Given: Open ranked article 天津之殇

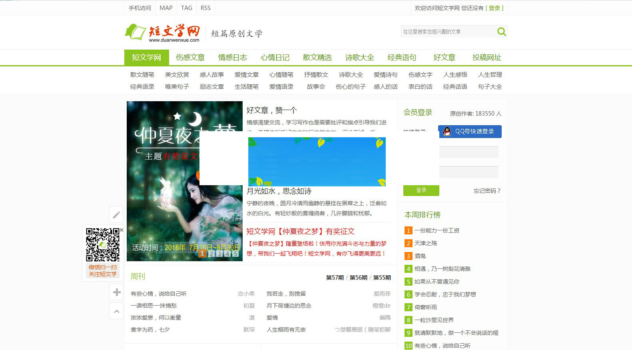Looking at the screenshot, I should click(x=426, y=243).
